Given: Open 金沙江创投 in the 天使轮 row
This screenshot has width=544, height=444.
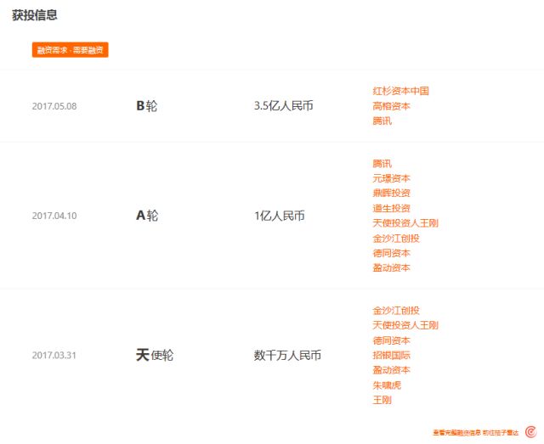Looking at the screenshot, I should 396,310.
